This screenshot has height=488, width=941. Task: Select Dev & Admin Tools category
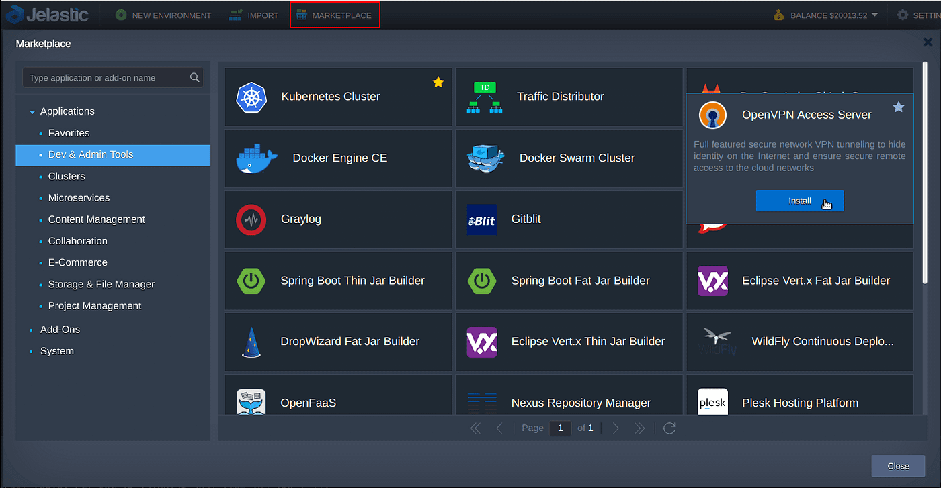[113, 154]
